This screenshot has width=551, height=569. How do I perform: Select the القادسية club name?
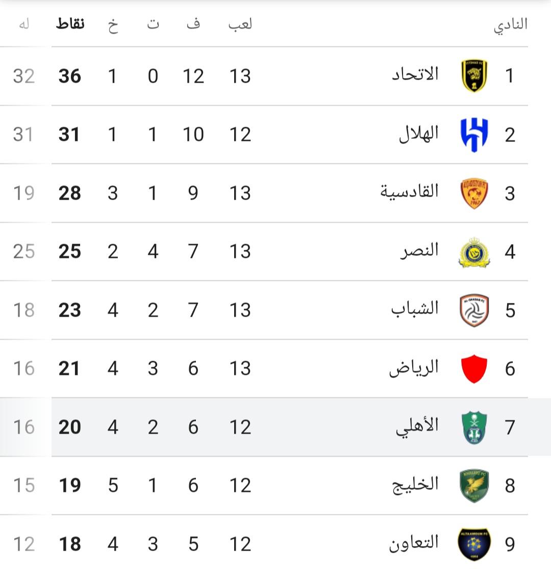pos(409,192)
